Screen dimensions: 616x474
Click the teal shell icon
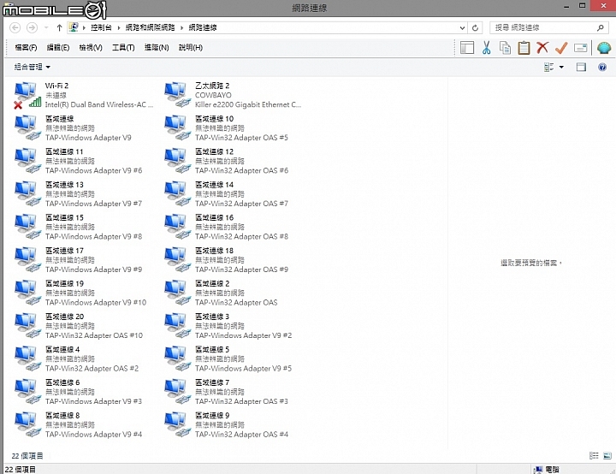tap(604, 48)
